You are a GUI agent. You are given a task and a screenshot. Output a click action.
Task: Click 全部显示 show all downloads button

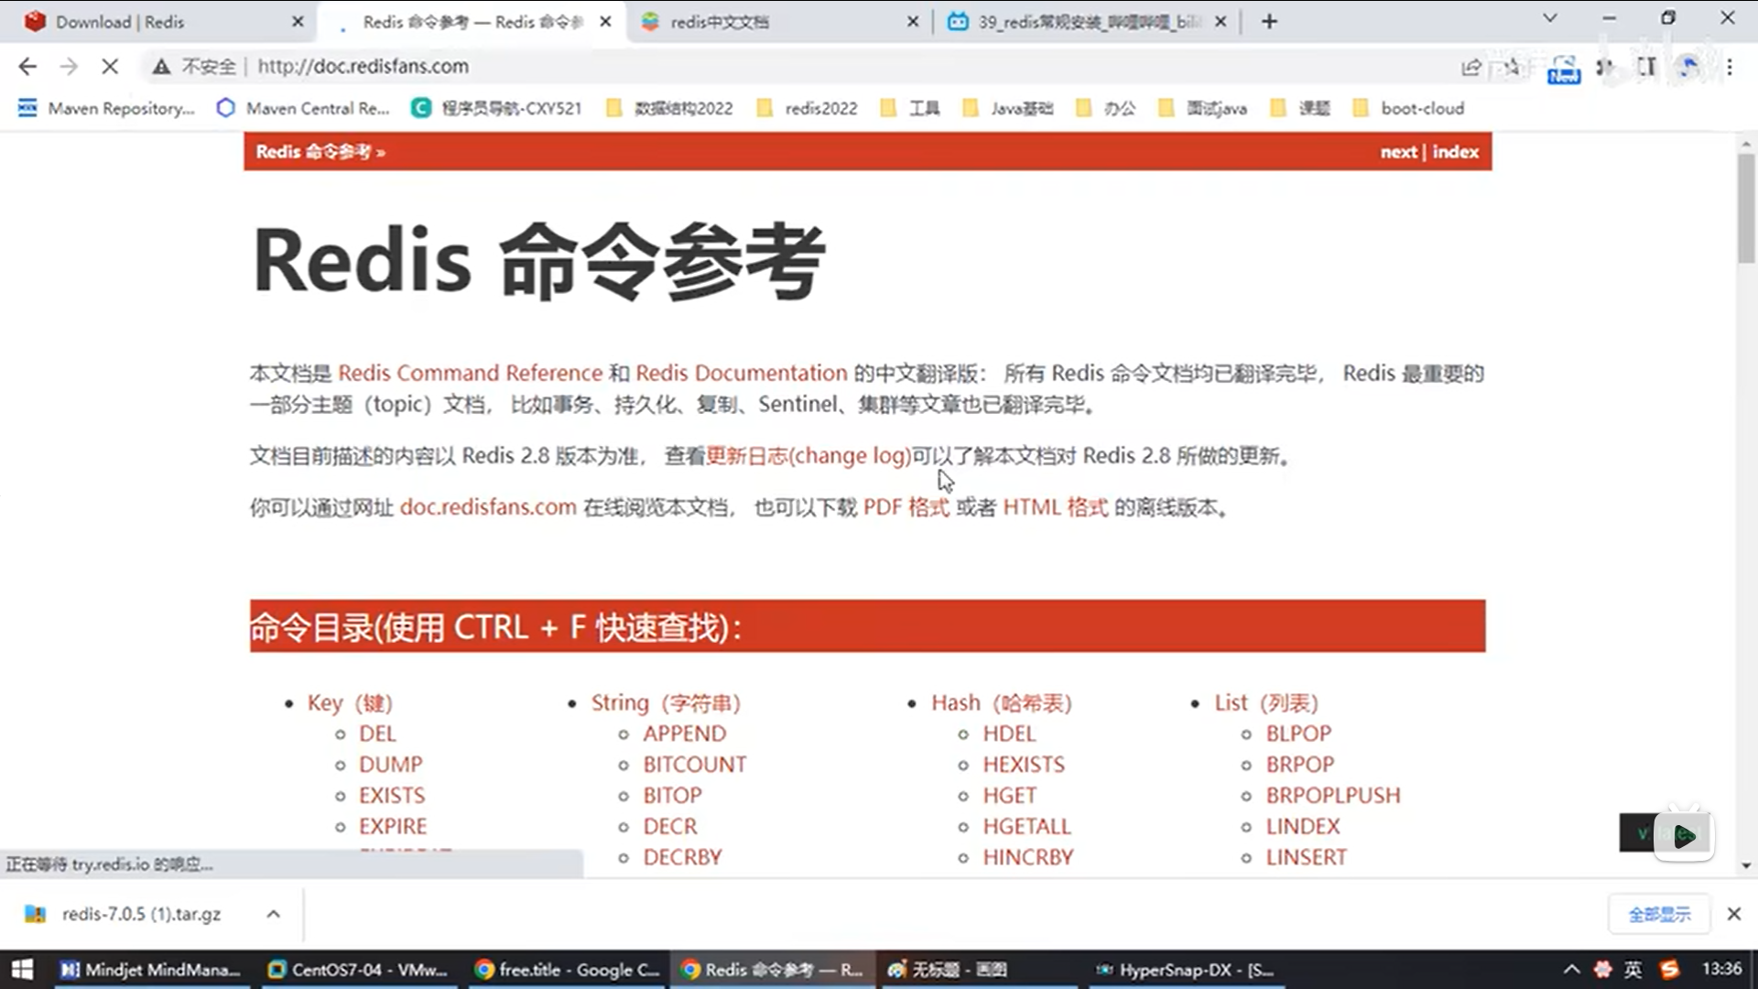(x=1659, y=914)
